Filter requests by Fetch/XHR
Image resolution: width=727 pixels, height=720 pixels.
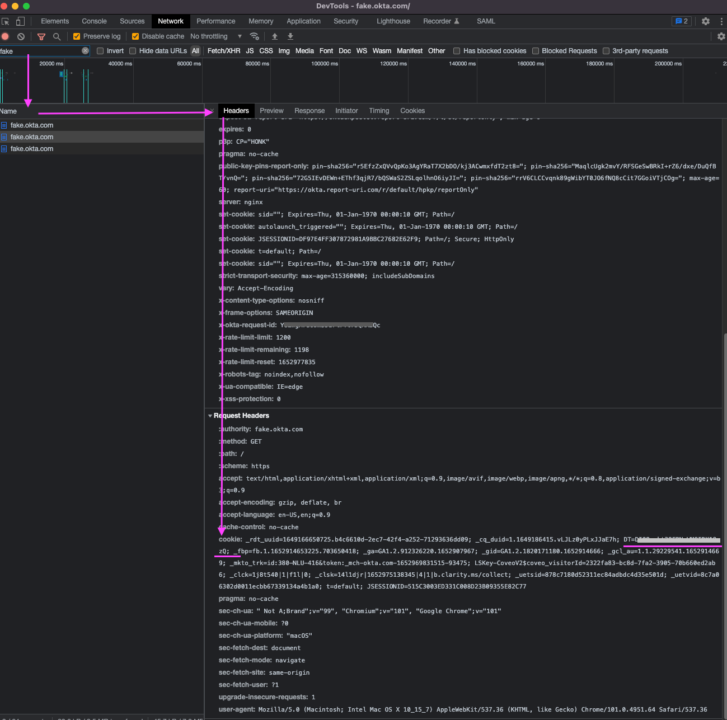(223, 50)
